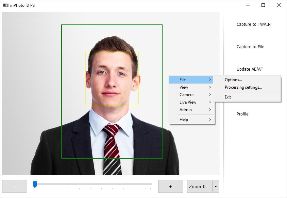The width and height of the screenshot is (287, 198).
Task: Maximize the inPhoto ID PS window
Action: click(x=263, y=5)
